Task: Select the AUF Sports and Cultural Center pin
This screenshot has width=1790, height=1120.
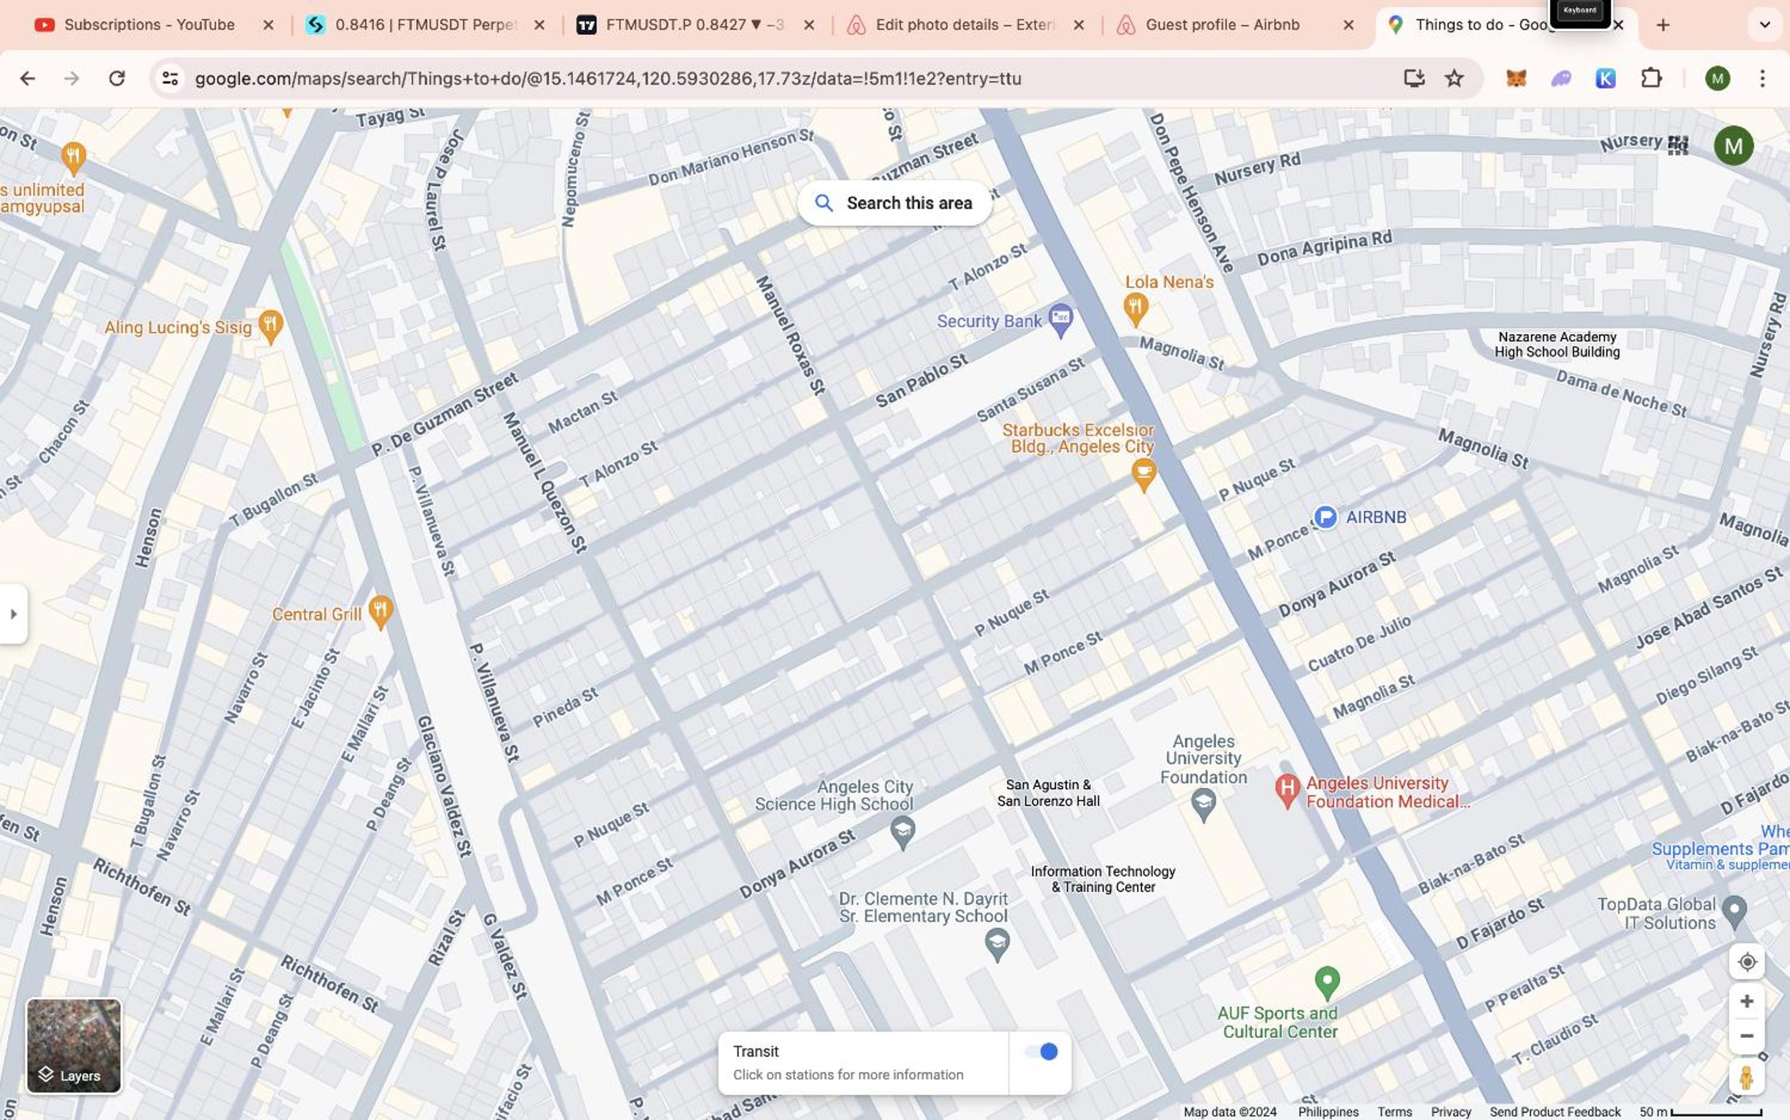Action: click(1327, 984)
